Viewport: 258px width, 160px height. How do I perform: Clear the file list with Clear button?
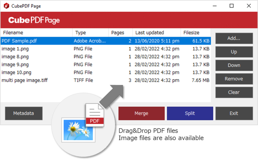tap(234, 92)
